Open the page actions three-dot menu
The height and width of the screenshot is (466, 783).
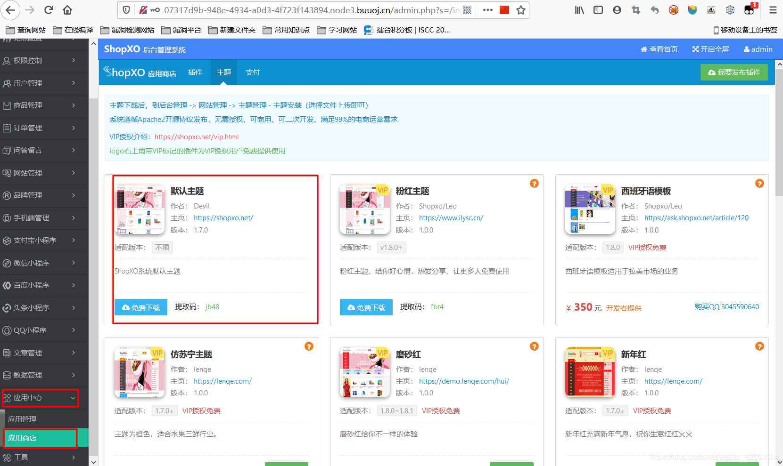click(487, 10)
